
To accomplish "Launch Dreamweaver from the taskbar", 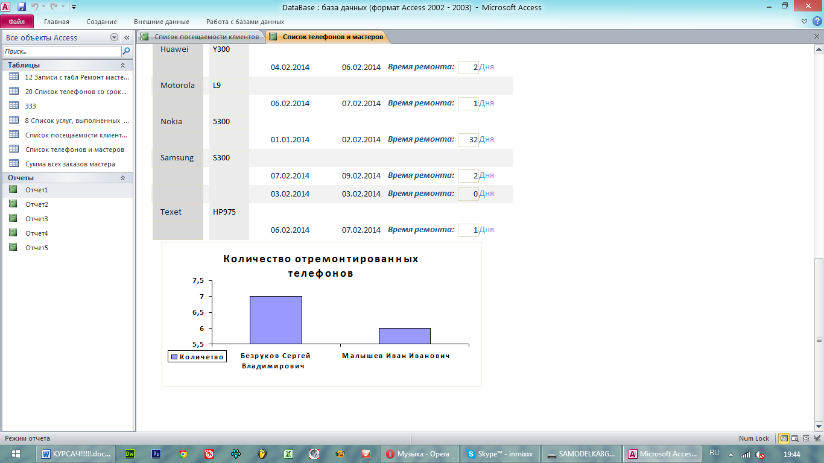I will click(129, 454).
